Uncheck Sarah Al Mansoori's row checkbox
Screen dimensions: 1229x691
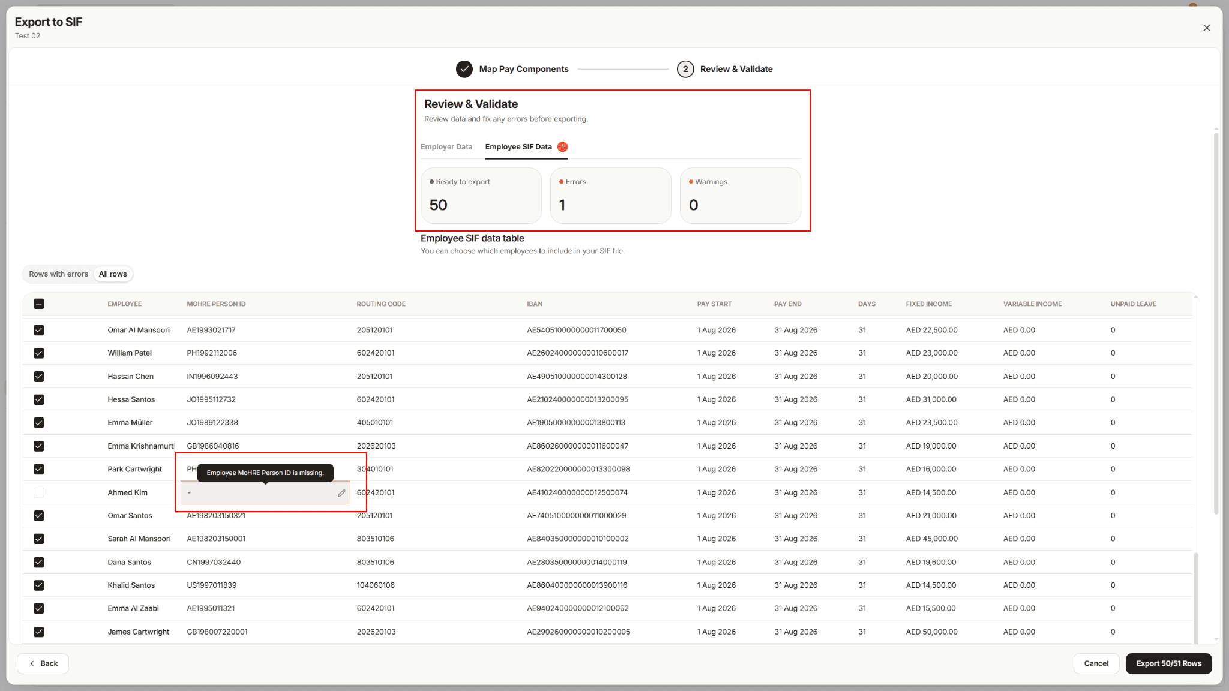tap(39, 539)
